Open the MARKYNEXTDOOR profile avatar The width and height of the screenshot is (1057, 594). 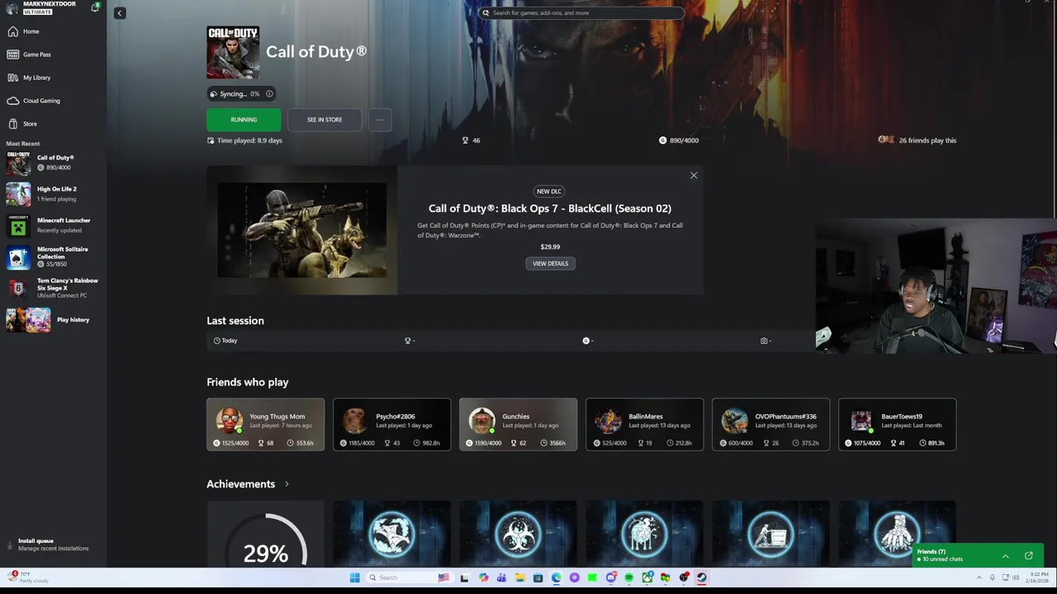(12, 8)
